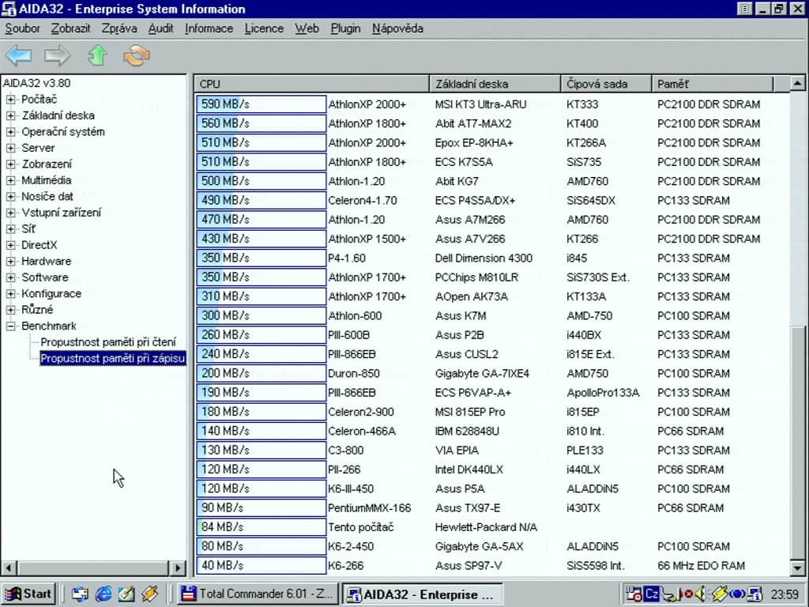This screenshot has height=607, width=809.
Task: Click the list scroll-up arrow
Action: point(797,83)
